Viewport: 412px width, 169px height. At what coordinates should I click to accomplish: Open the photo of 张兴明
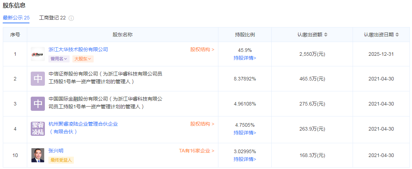pyautogui.click(x=37, y=155)
